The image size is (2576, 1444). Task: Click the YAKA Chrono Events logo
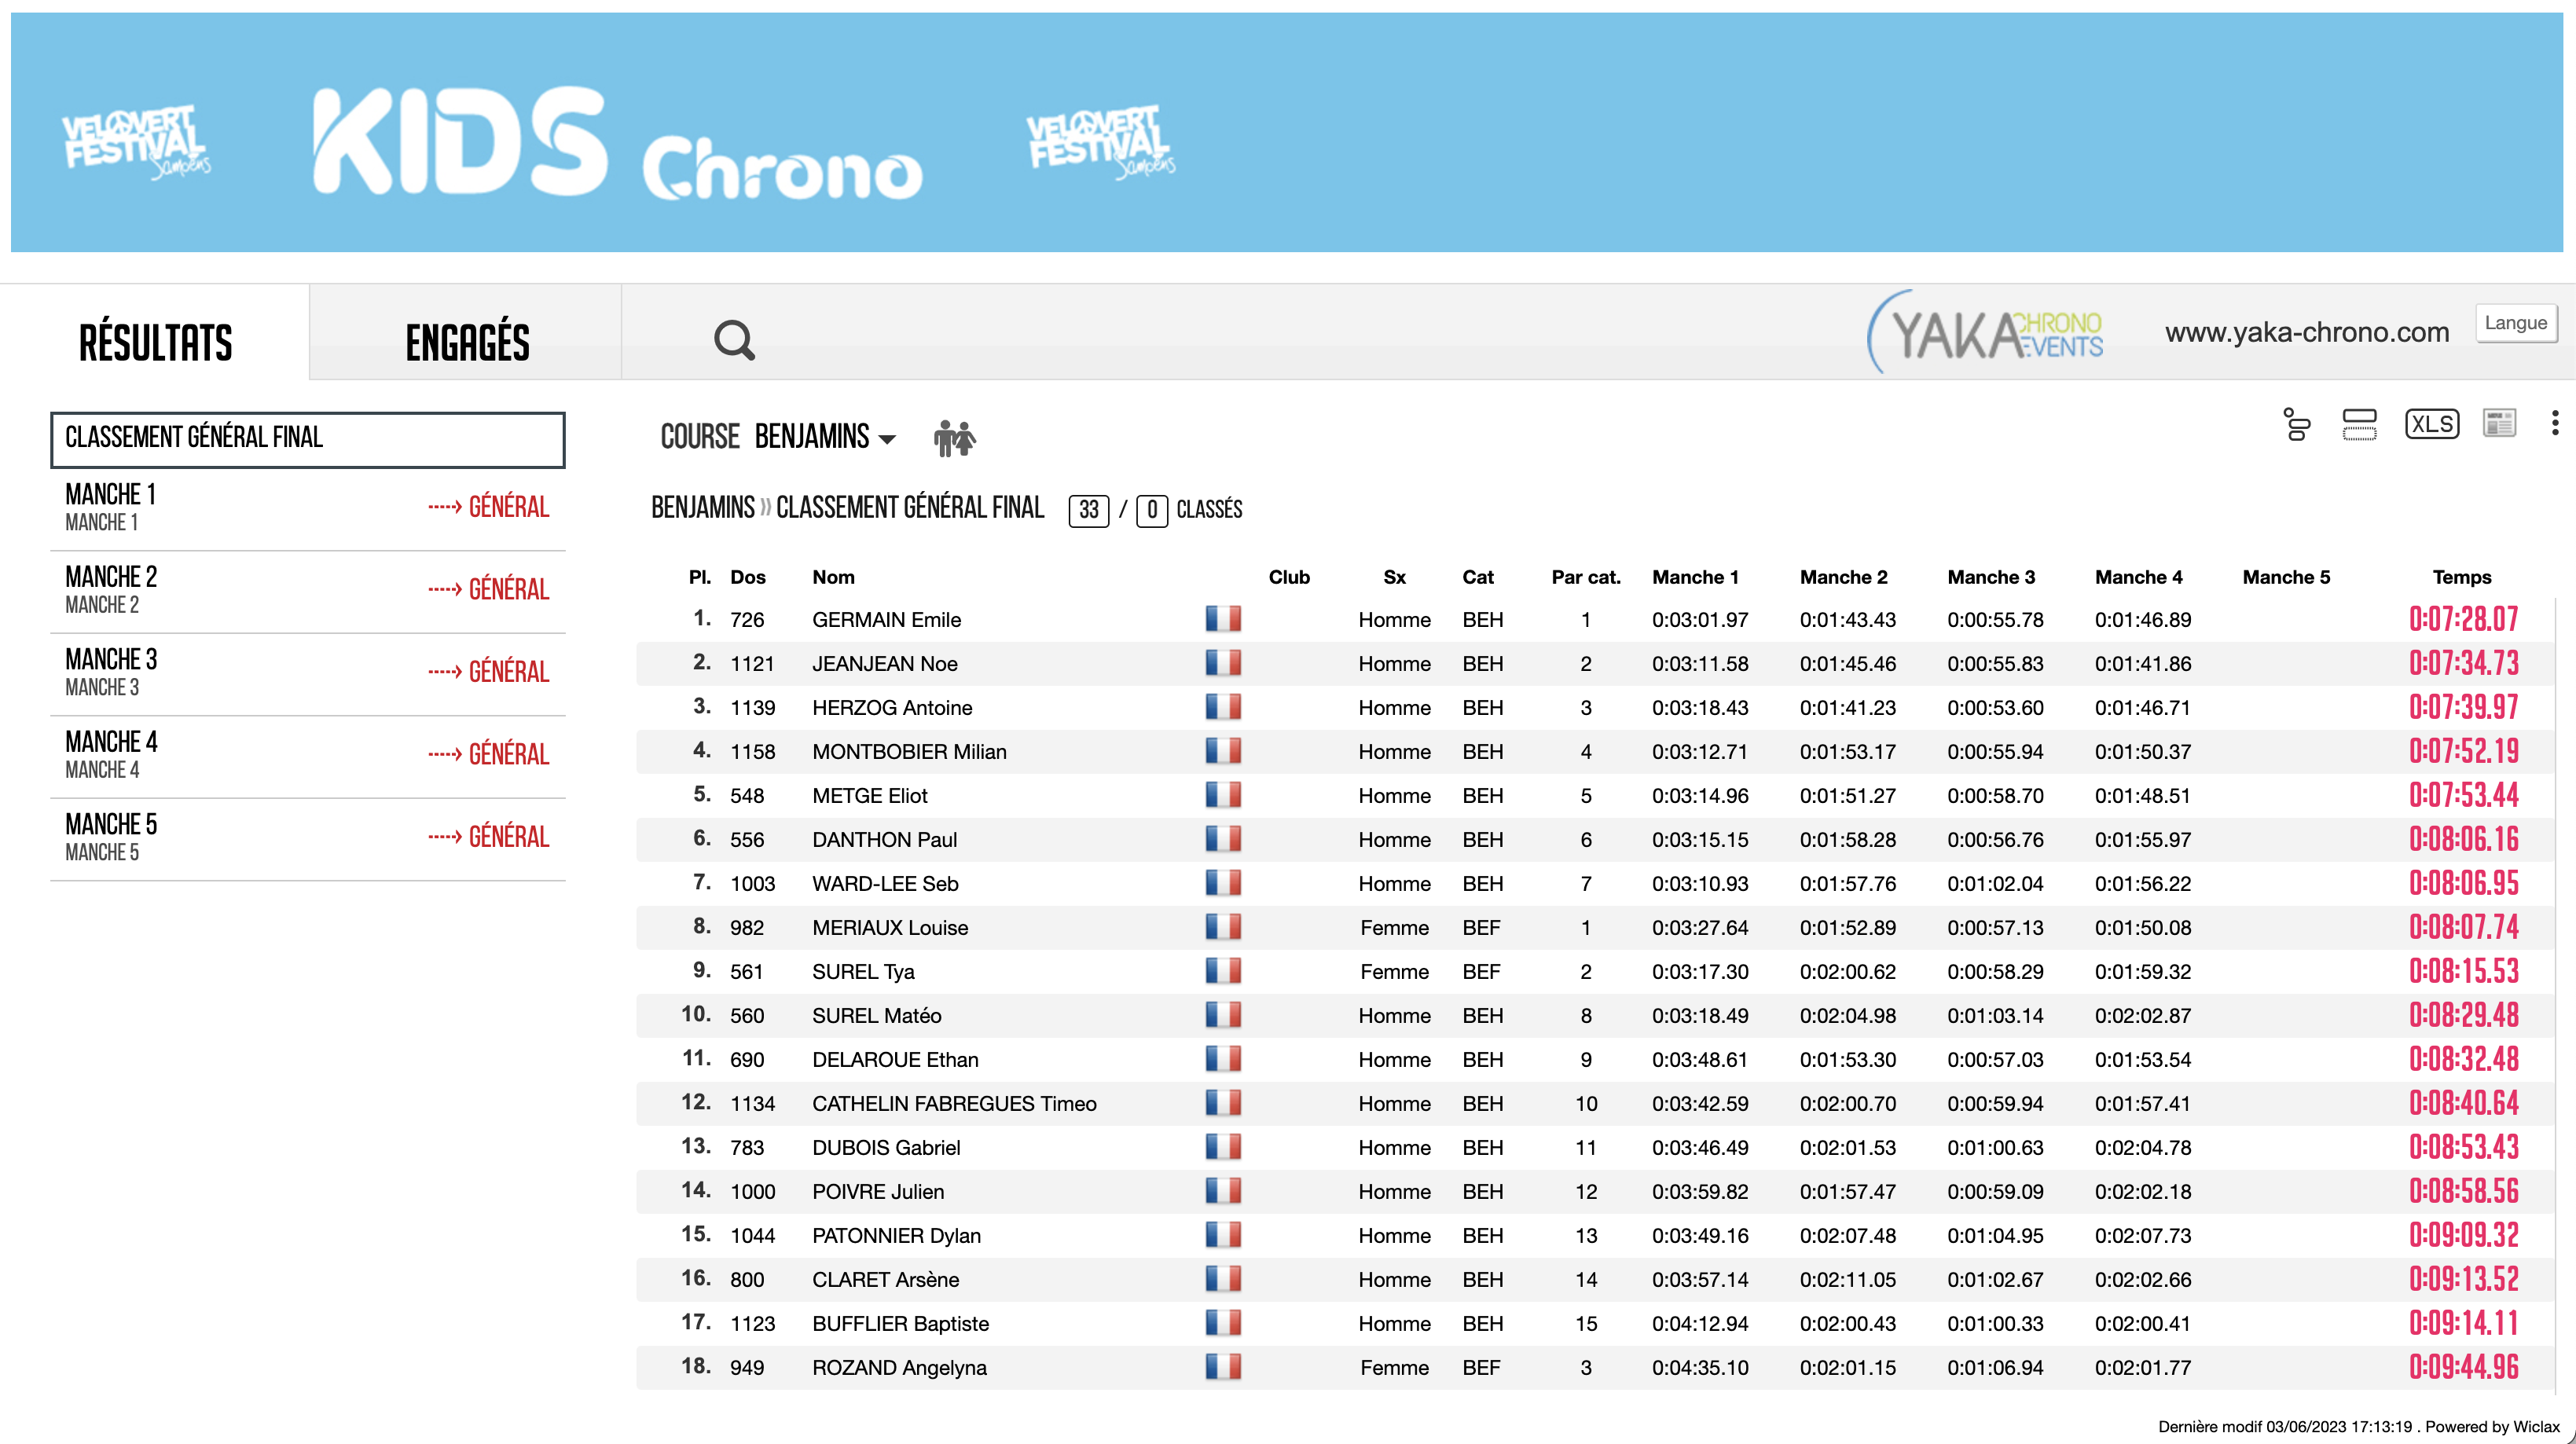(1985, 333)
